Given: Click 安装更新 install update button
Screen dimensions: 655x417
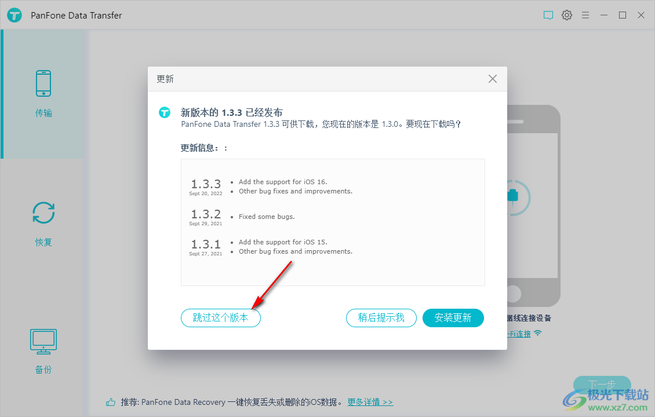Looking at the screenshot, I should [453, 317].
